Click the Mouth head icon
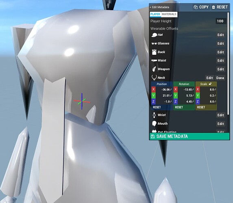 [x=154, y=123]
